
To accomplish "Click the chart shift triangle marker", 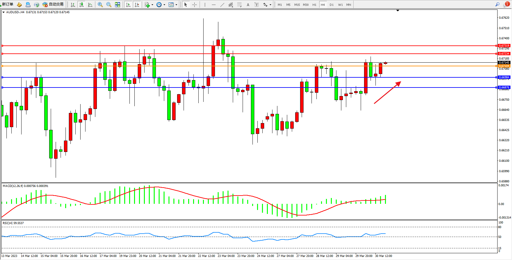I will coord(398,10).
